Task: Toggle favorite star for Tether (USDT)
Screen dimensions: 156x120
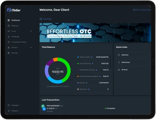Action: (92, 57)
